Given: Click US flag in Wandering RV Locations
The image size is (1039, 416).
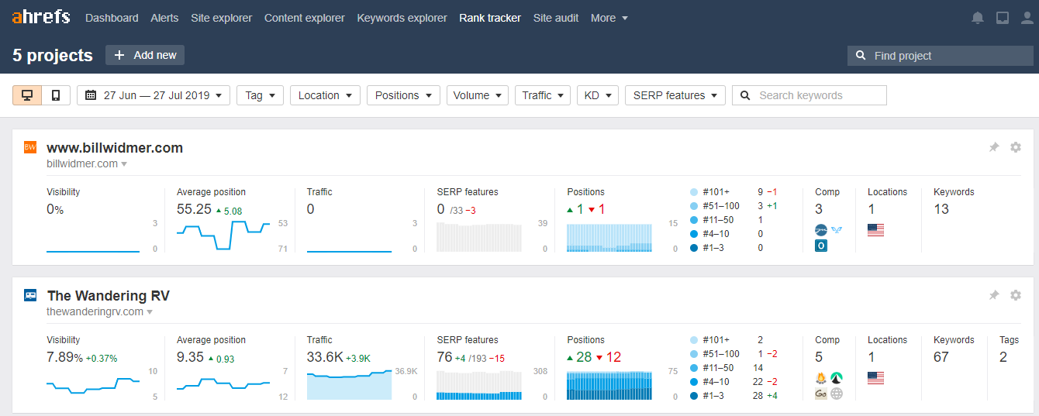Looking at the screenshot, I should coord(875,378).
